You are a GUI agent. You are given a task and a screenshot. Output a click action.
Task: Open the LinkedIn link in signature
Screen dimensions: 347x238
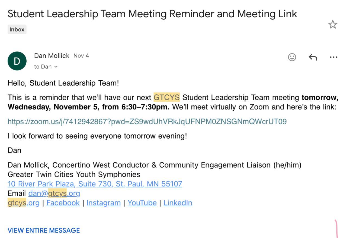(178, 203)
